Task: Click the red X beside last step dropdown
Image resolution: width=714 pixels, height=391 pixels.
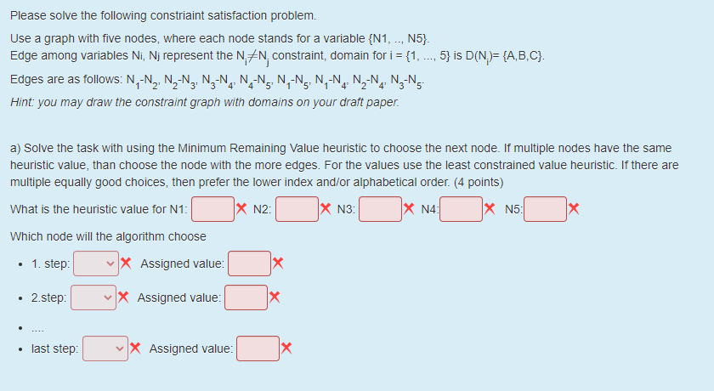Action: [135, 348]
